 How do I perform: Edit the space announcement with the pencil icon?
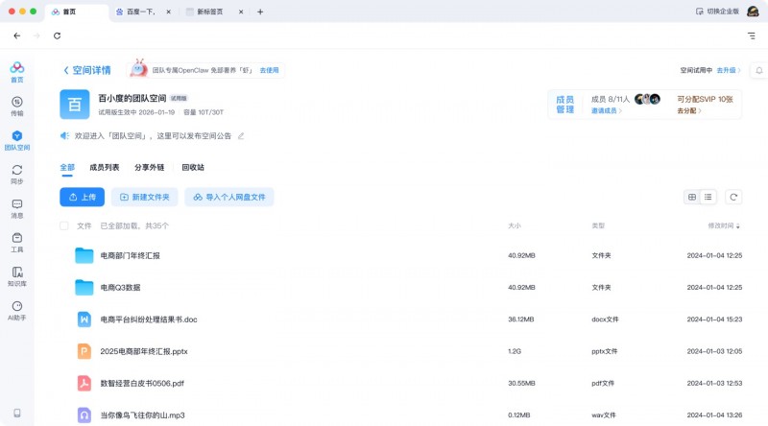tap(241, 136)
